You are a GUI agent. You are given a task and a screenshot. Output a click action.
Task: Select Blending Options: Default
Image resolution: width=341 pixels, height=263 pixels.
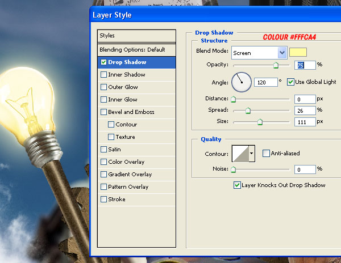click(x=136, y=50)
